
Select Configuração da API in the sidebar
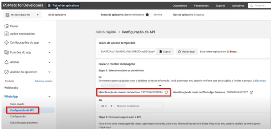coord(22,110)
